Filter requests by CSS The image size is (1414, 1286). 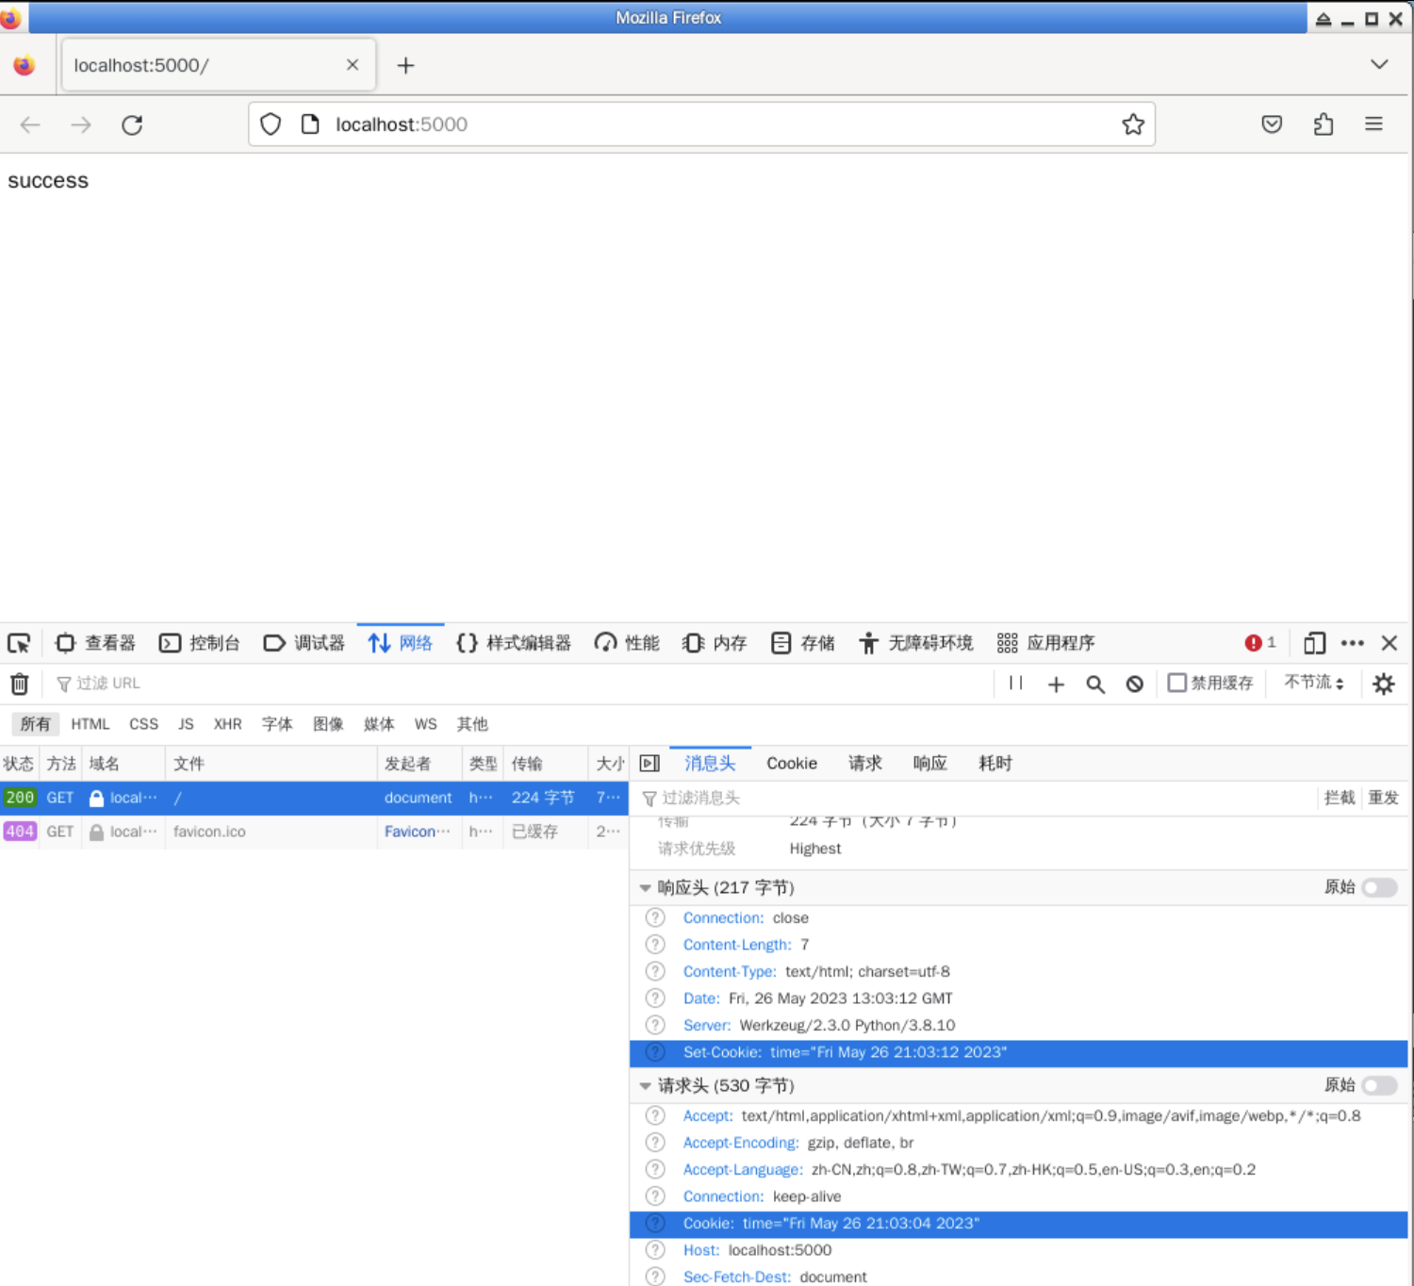pos(143,724)
